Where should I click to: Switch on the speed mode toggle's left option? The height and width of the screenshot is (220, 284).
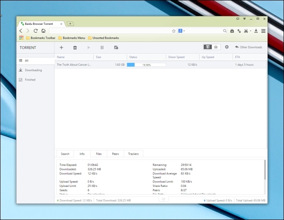[x=208, y=47]
